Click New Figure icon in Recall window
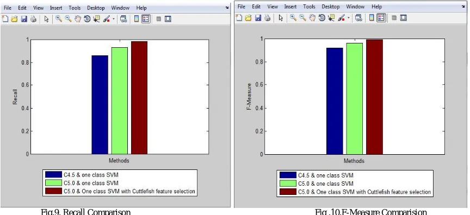 click(x=5, y=19)
